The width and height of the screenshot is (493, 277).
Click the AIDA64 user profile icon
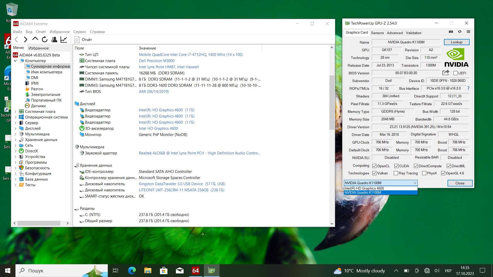[x=54, y=39]
